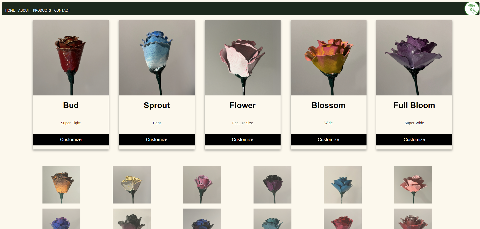
Task: Go to the ABOUT page
Action: coord(24,10)
